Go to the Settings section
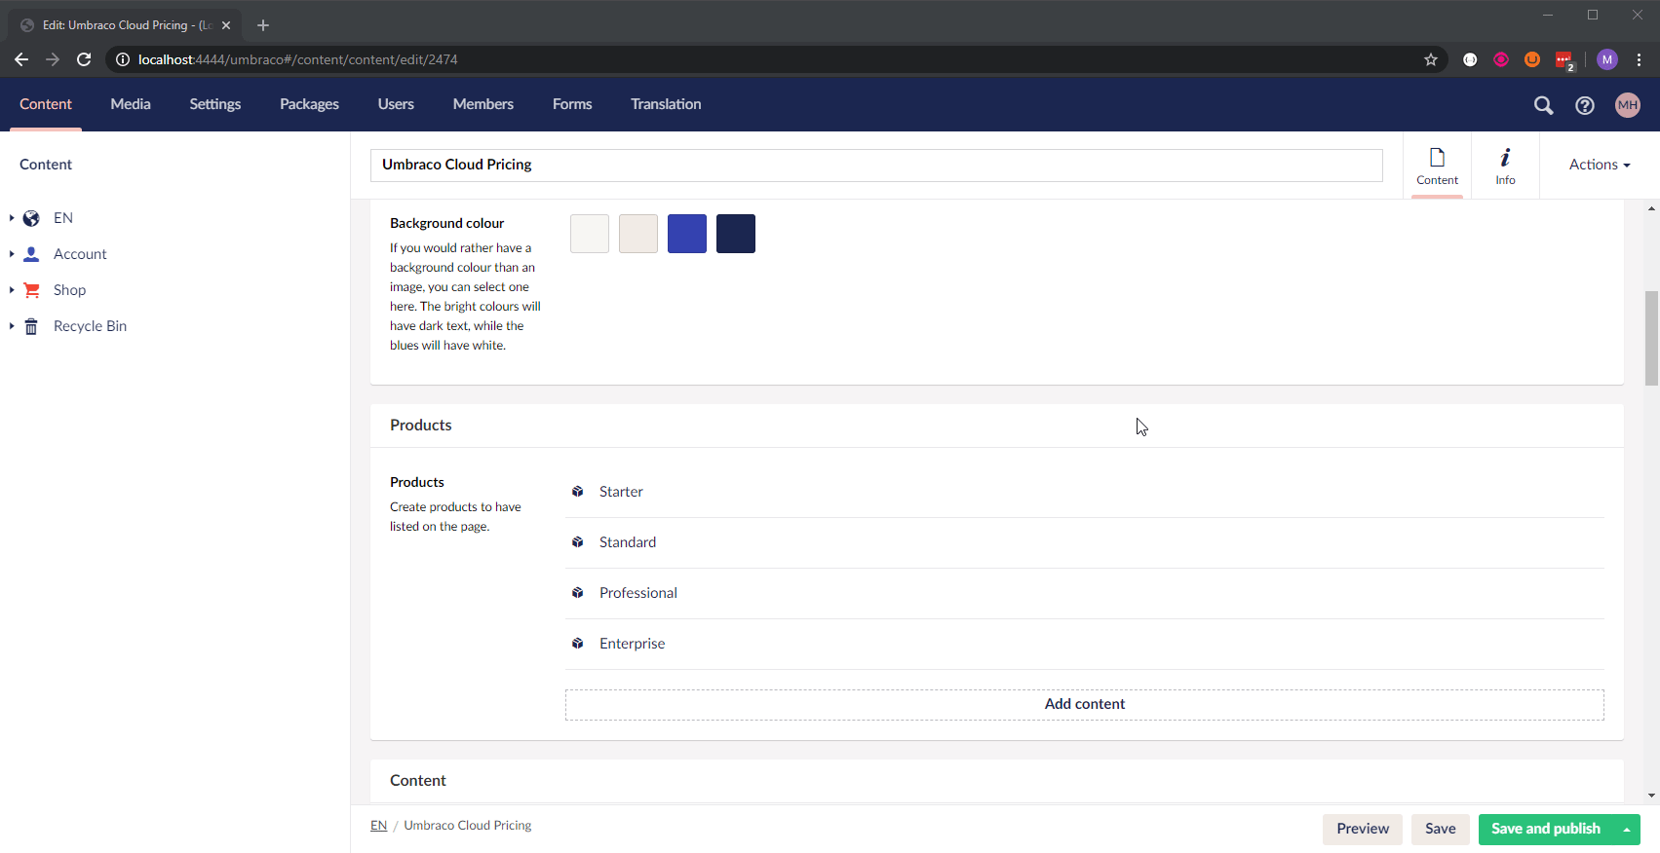 (215, 104)
